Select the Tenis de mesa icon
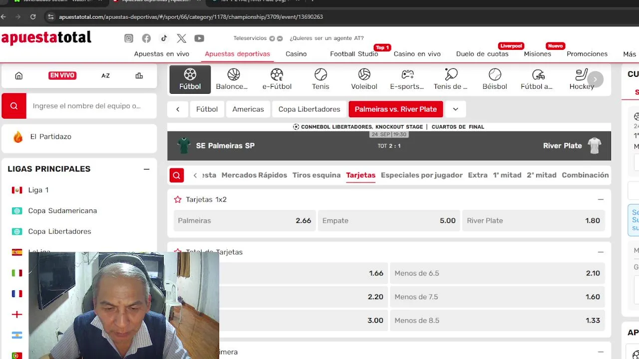 [451, 79]
